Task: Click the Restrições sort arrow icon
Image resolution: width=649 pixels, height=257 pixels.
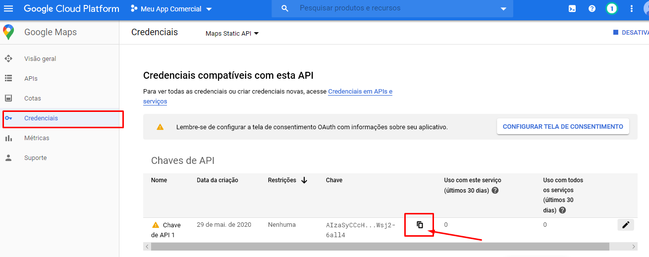Action: click(x=304, y=180)
